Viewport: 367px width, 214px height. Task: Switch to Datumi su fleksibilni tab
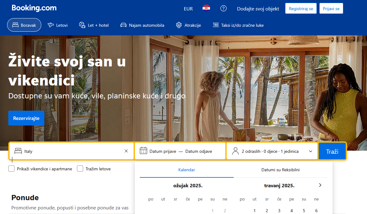[280, 170]
